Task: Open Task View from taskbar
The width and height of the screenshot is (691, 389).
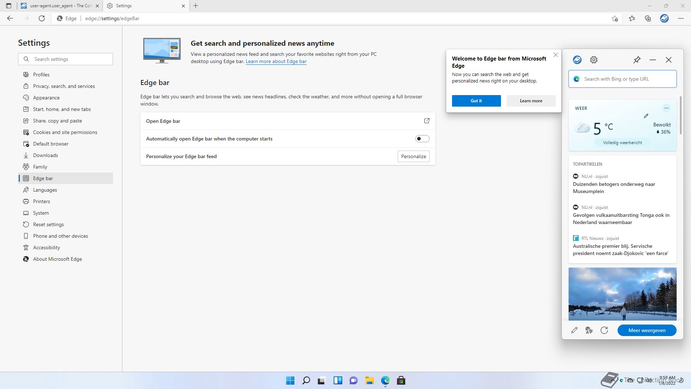Action: click(322, 380)
